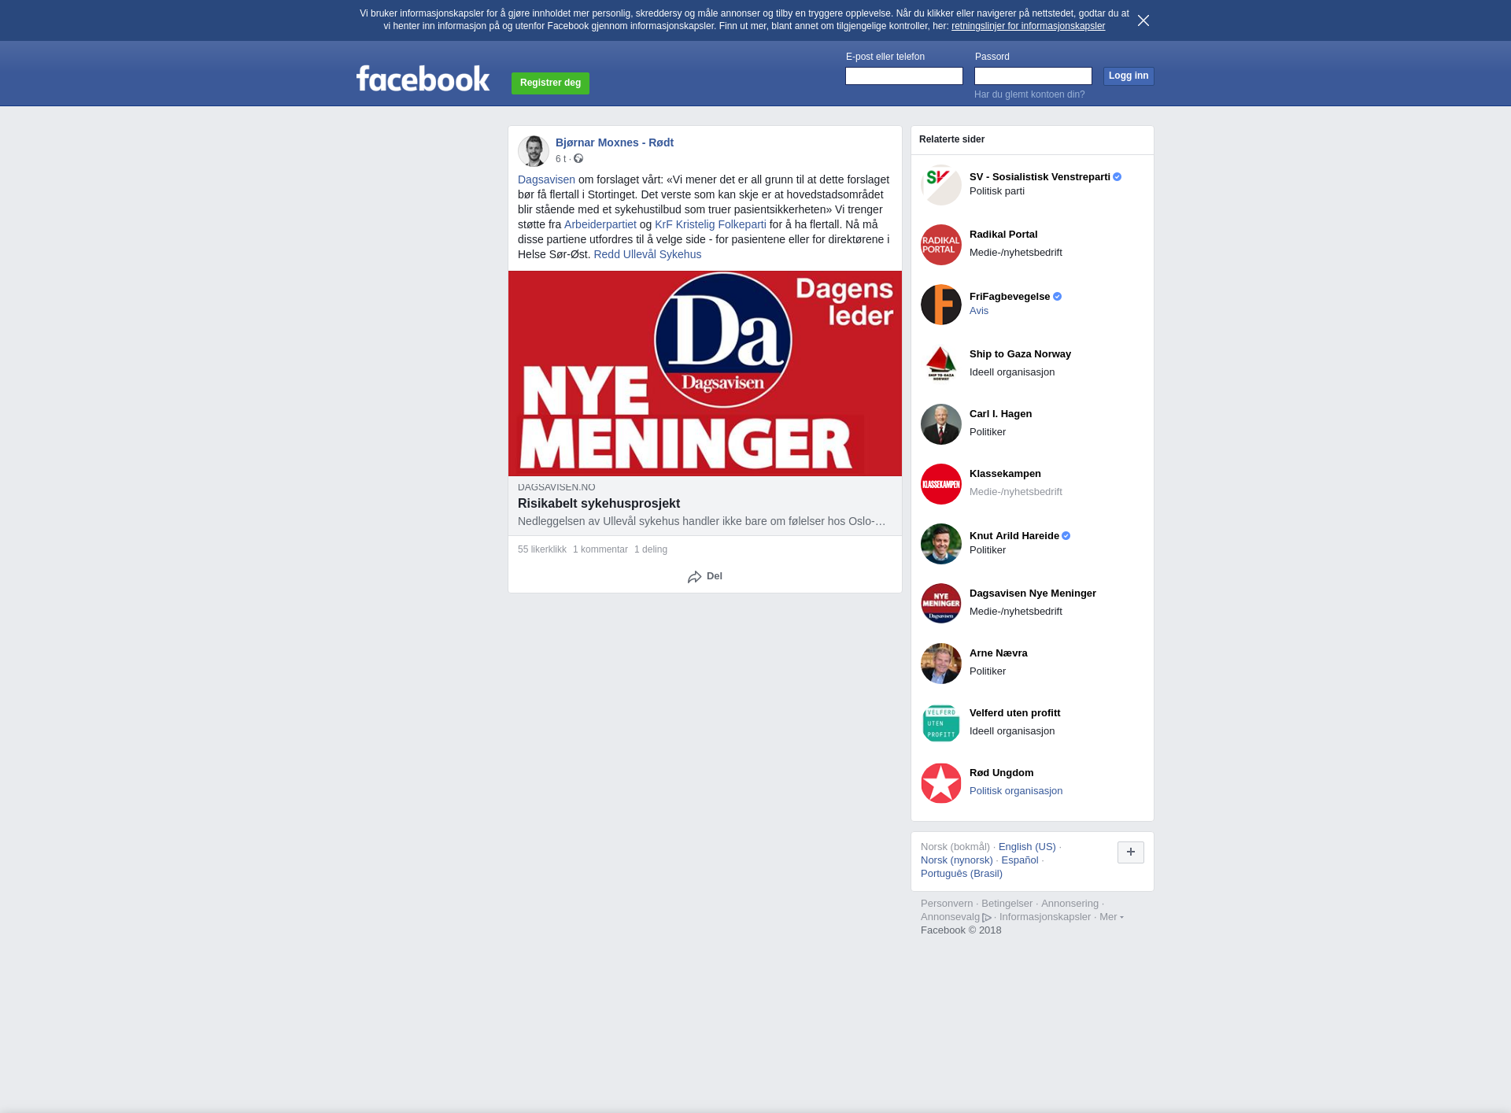Open the Informasjonskapsler footer link
This screenshot has width=1511, height=1113.
tap(1045, 917)
